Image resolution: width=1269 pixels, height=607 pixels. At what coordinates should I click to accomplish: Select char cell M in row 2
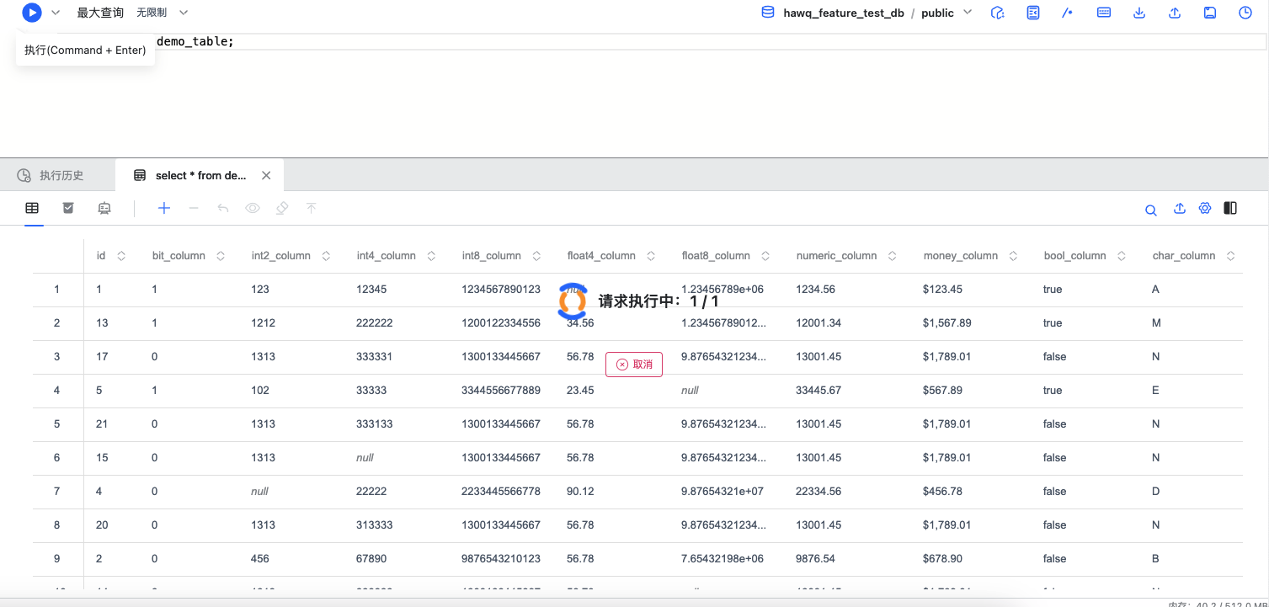click(x=1156, y=323)
